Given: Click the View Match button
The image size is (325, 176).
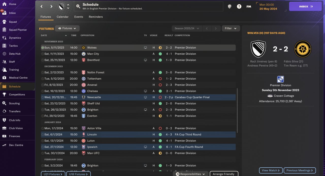Looking at the screenshot, I should (270, 170).
